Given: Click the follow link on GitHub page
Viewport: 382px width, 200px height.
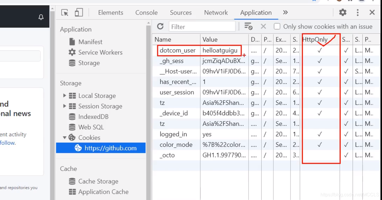Looking at the screenshot, I should click(7, 143).
